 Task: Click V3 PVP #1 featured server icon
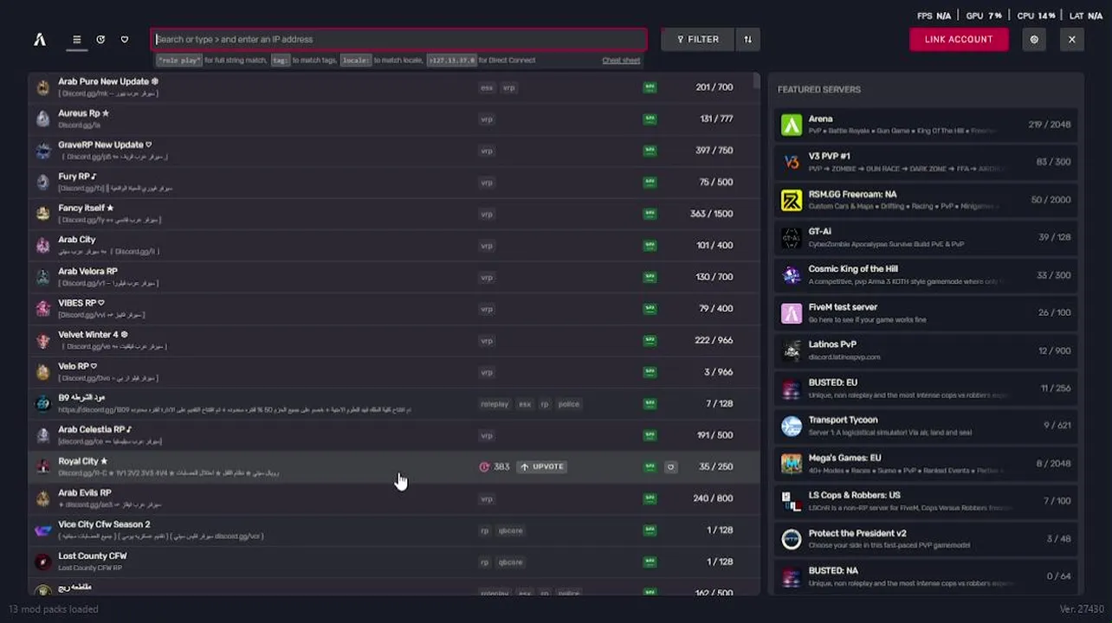[792, 163]
